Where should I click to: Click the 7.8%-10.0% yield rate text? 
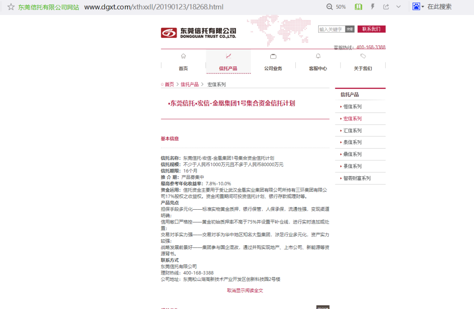click(218, 184)
